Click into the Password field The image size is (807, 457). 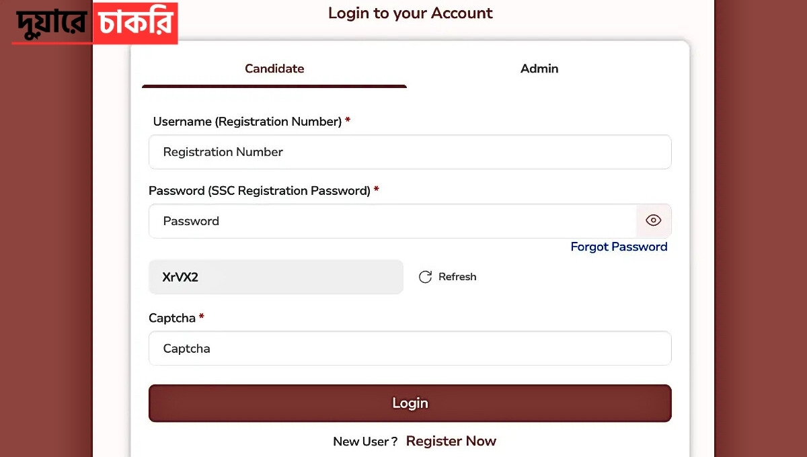pos(392,221)
